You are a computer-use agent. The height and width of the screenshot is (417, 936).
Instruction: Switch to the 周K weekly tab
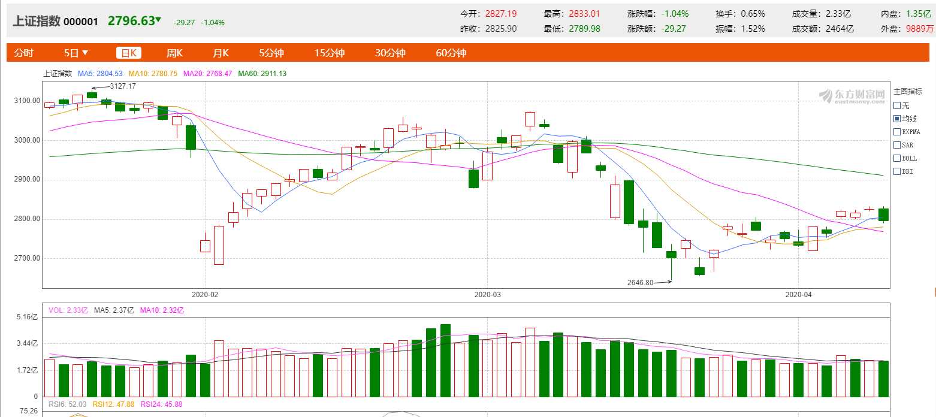coord(174,53)
